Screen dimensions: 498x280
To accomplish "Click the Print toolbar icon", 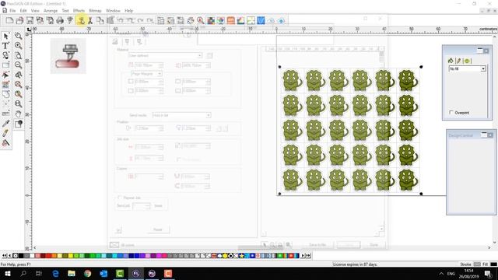I will 60,21.
